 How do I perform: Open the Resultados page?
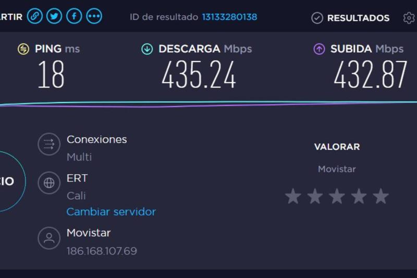(x=350, y=18)
